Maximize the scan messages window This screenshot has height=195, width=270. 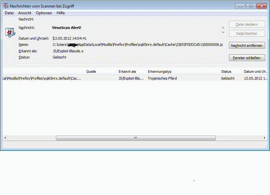click(x=251, y=6)
